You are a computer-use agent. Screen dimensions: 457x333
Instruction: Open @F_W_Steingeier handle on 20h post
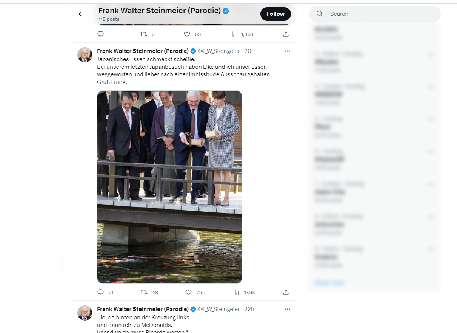[219, 51]
